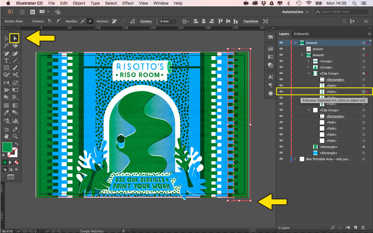Choose the Scissors tool
Image resolution: width=373 pixels, height=233 pixels.
[15, 75]
